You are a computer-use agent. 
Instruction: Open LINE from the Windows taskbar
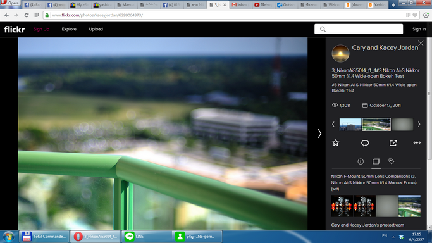tap(147, 237)
